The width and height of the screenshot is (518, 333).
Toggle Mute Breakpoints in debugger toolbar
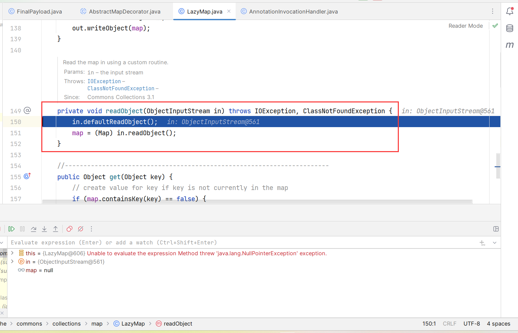click(81, 229)
